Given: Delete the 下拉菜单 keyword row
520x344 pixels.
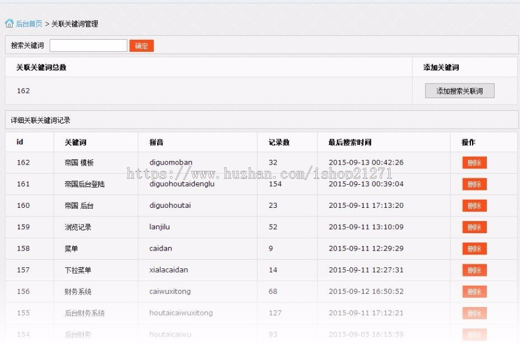Looking at the screenshot, I should 474,271.
